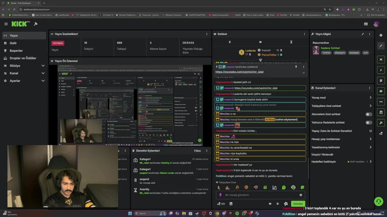
Task: Click the clip capture icon in right sidebar
Action: coord(381,60)
